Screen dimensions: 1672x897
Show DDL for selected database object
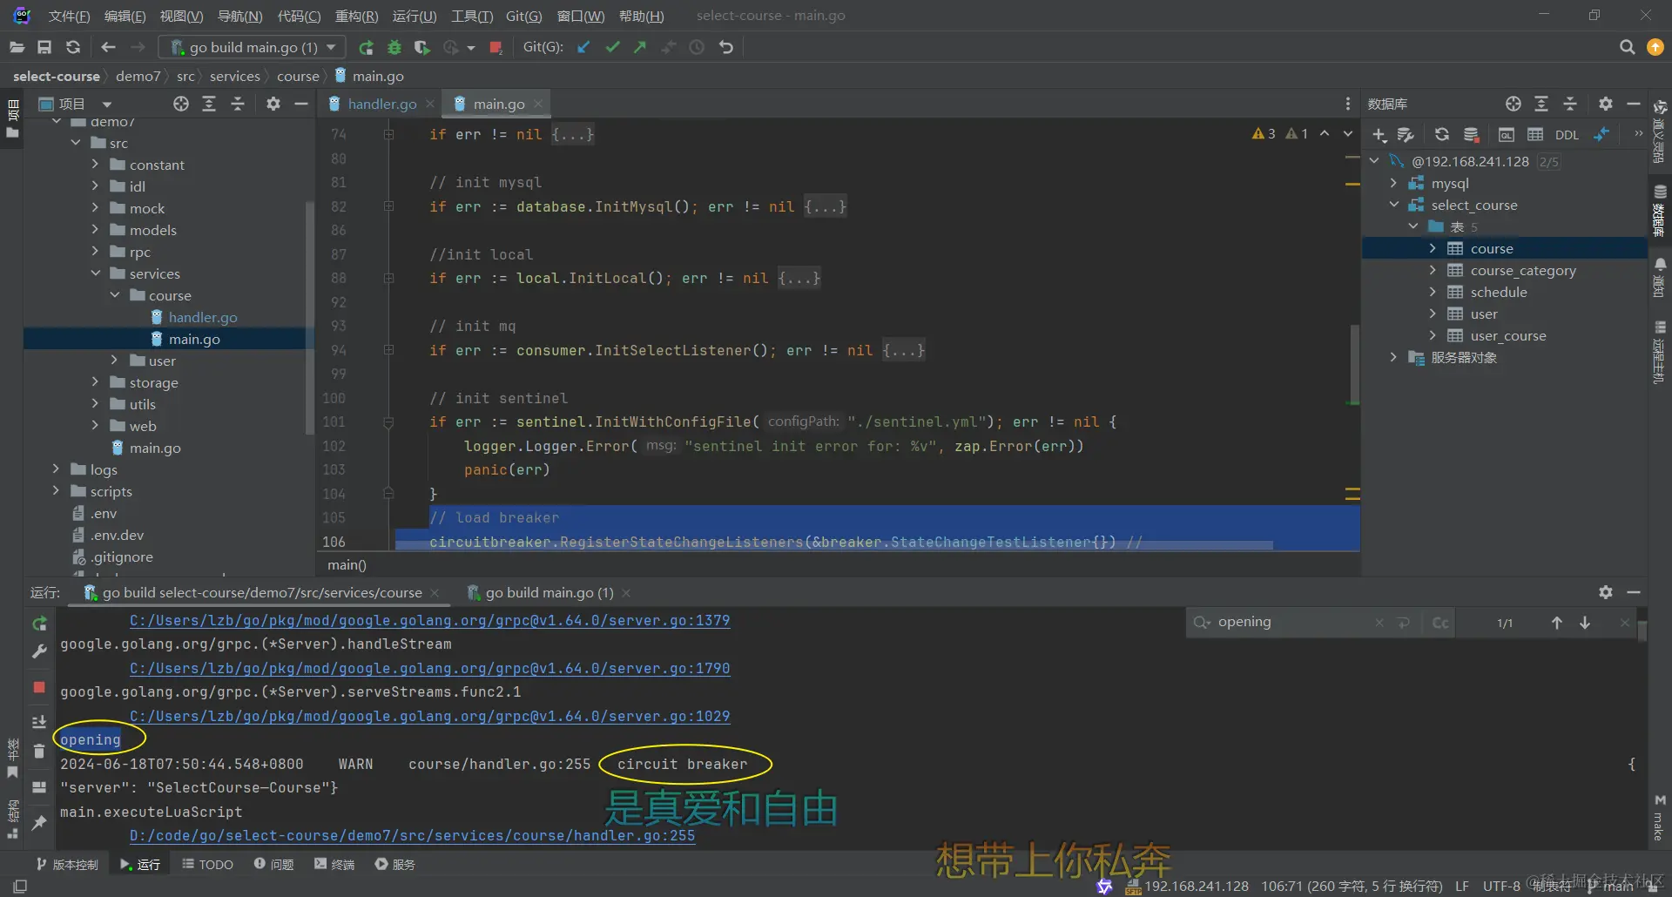[1567, 135]
